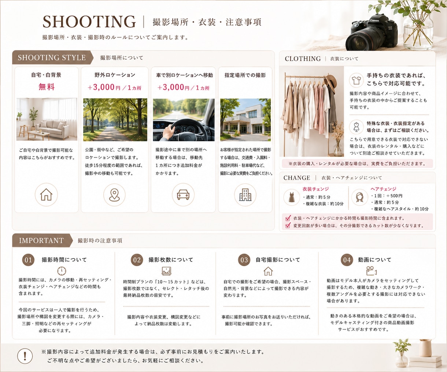Click the 複雑な衣装:約10分 line
Screen dimensions: 447x372
pyautogui.click(x=323, y=204)
